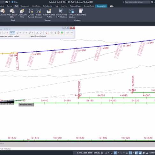Open the Transparent ribbon tab

25,6
